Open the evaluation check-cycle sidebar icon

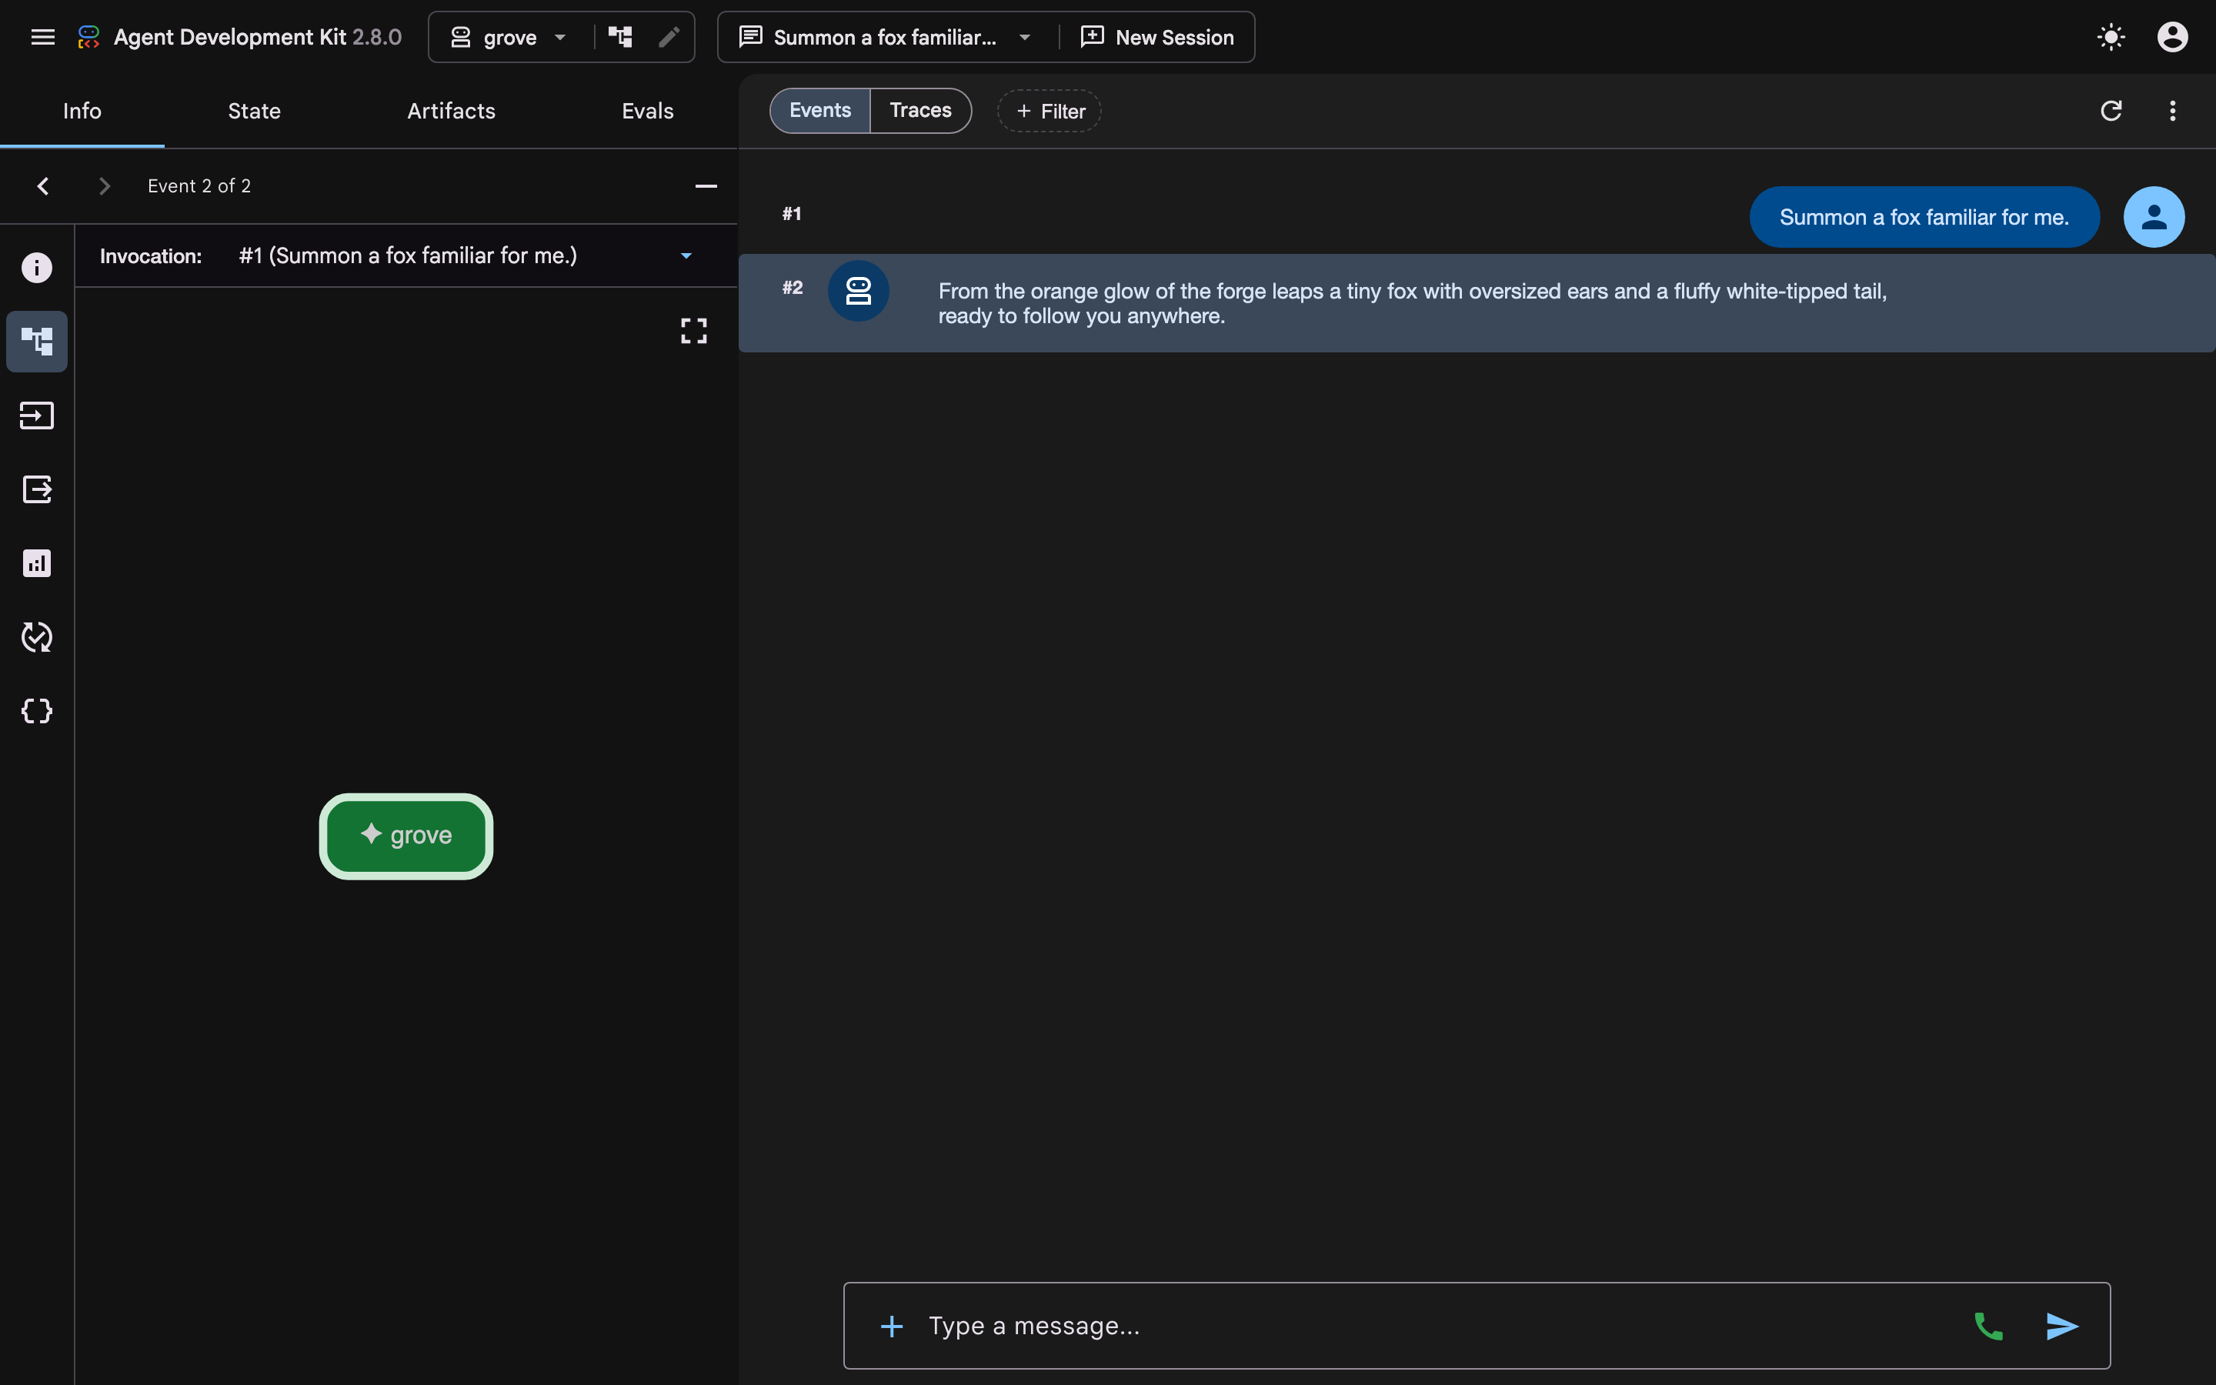(37, 638)
